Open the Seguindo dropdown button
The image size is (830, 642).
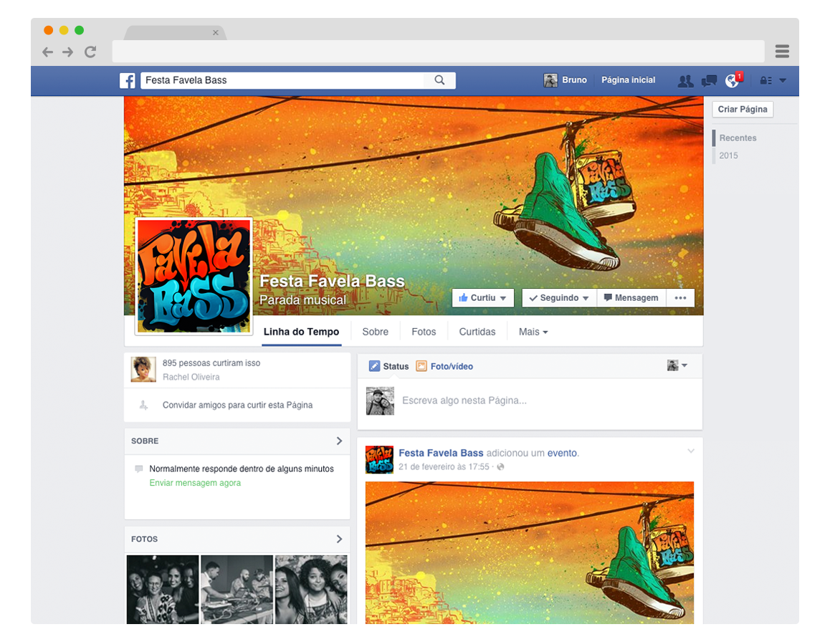tap(559, 298)
